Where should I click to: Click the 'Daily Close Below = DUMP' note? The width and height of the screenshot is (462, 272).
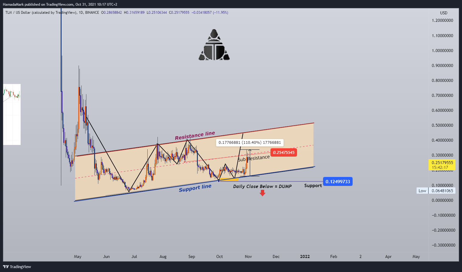point(262,186)
